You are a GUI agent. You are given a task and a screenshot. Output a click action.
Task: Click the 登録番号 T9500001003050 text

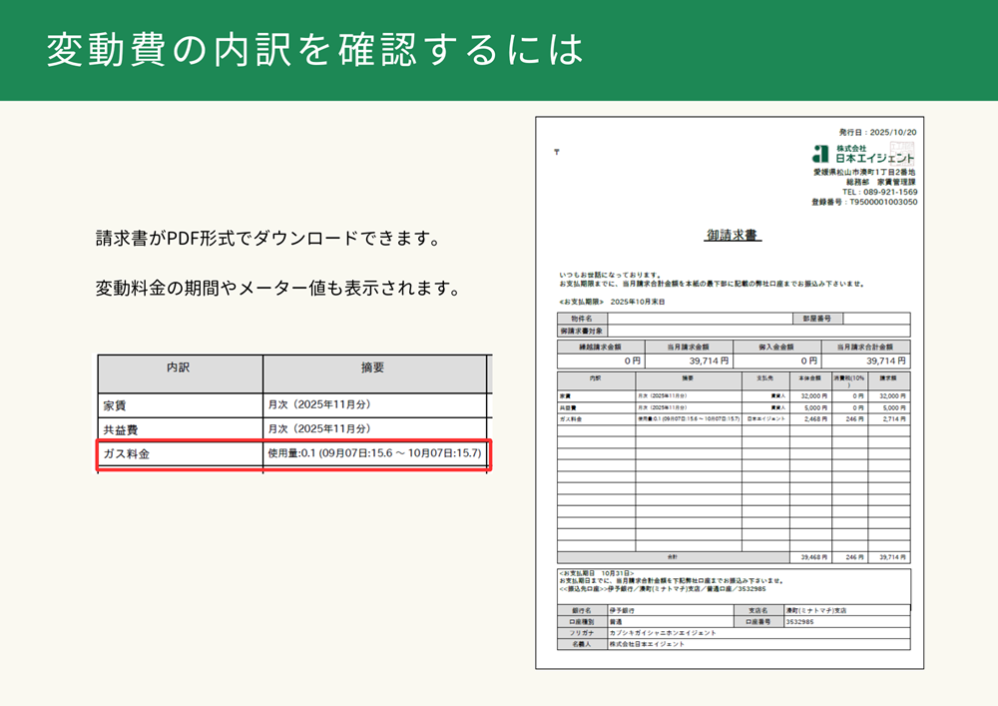[864, 202]
